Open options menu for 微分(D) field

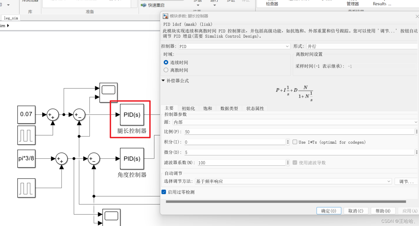(417, 152)
